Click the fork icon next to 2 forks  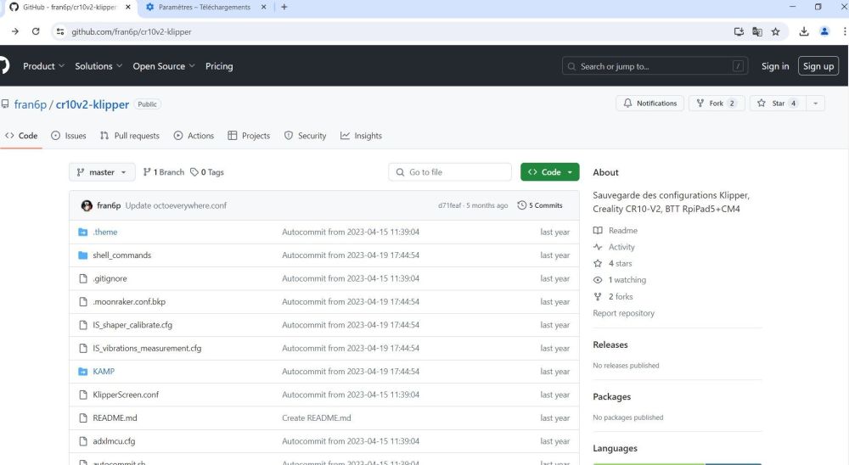click(x=598, y=297)
